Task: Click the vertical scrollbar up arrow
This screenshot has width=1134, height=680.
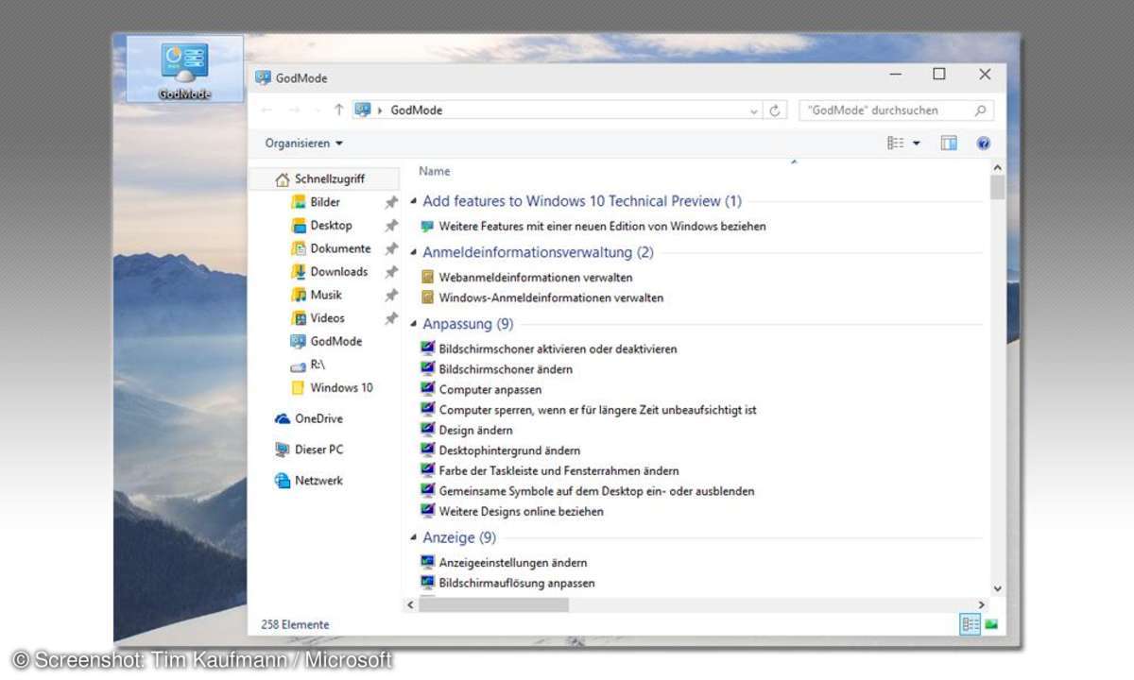Action: (x=998, y=168)
